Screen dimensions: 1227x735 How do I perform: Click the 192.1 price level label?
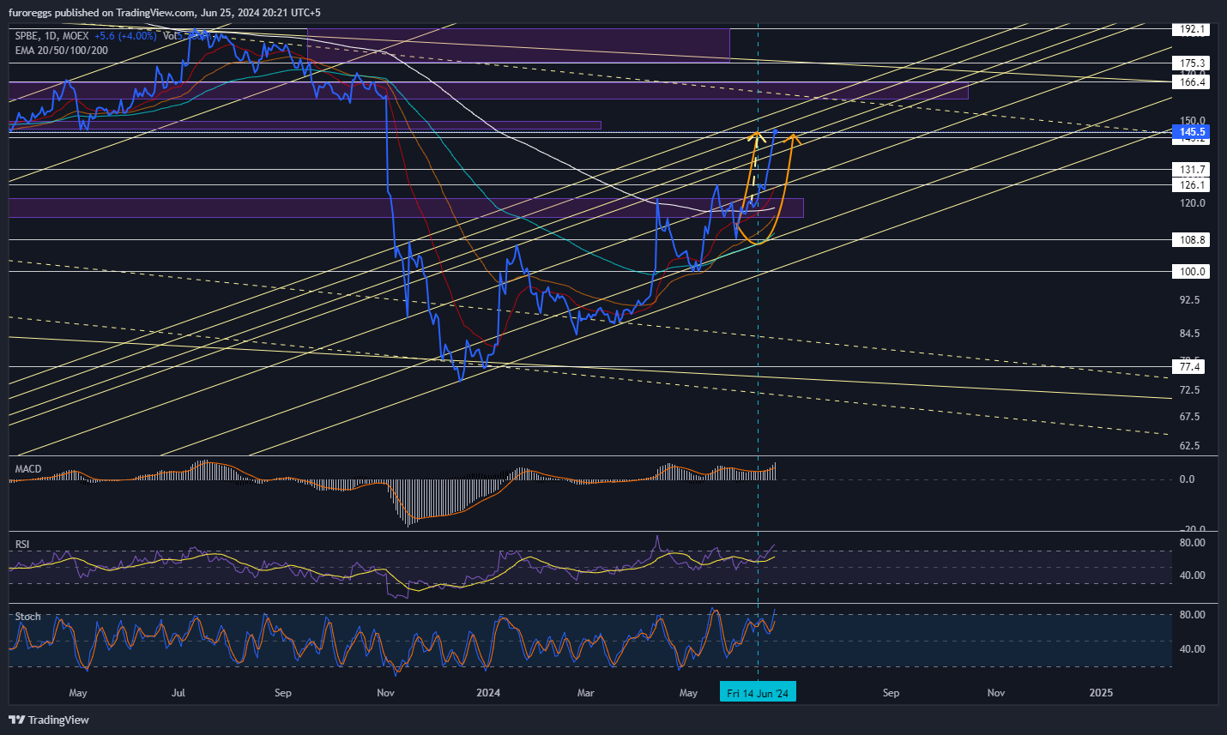[1192, 29]
